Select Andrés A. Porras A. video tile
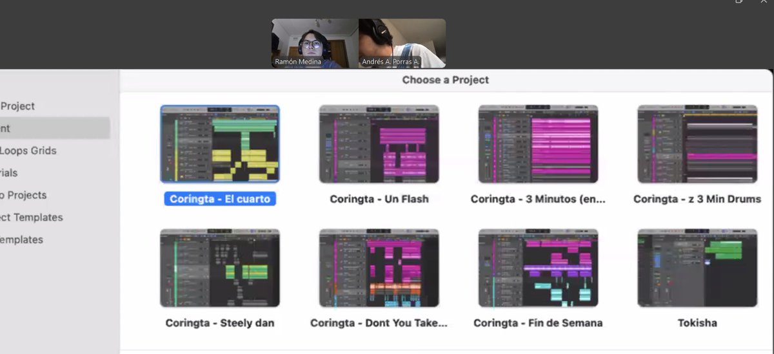This screenshot has width=774, height=354. pos(402,43)
